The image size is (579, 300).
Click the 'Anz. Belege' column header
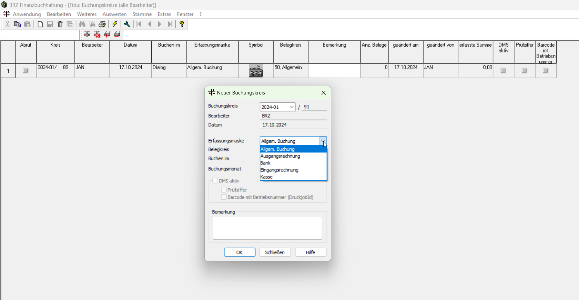pos(374,52)
